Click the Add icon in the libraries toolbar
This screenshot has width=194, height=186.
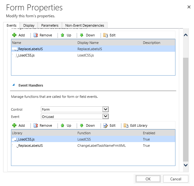[14, 35]
